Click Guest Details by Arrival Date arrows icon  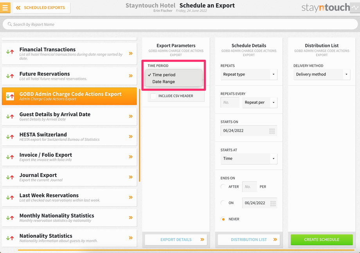[x=10, y=117]
